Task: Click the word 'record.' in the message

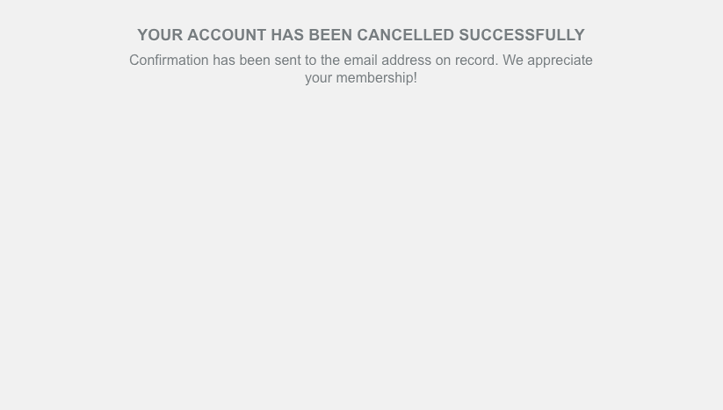Action: pyautogui.click(x=477, y=61)
